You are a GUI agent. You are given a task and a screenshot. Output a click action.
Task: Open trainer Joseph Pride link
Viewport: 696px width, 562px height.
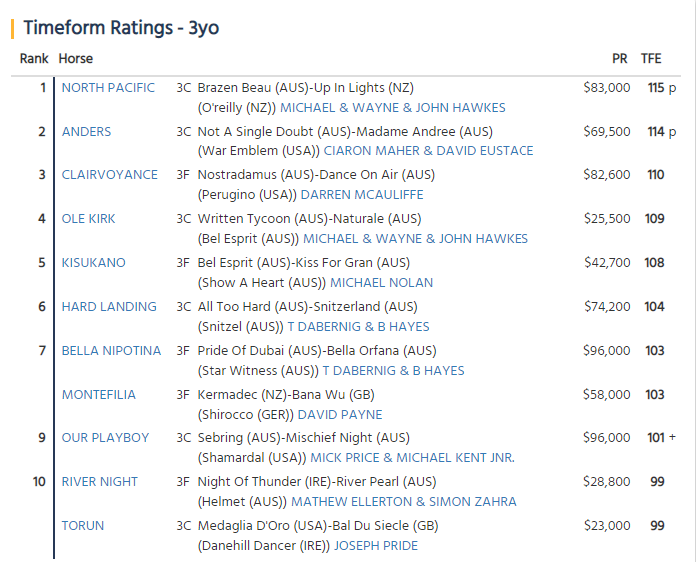(x=376, y=546)
